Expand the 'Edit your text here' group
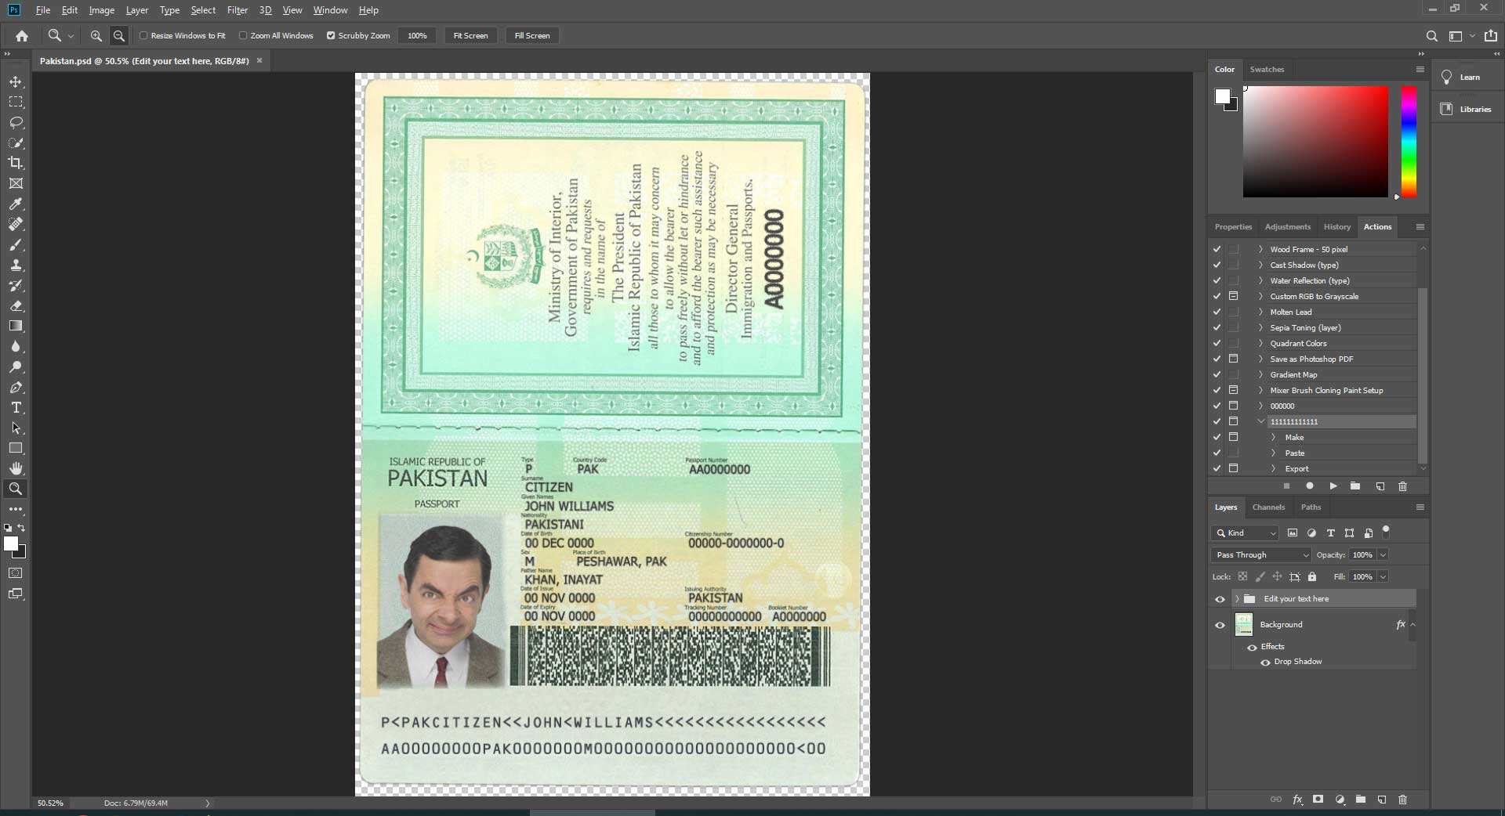Image resolution: width=1505 pixels, height=816 pixels. point(1237,599)
